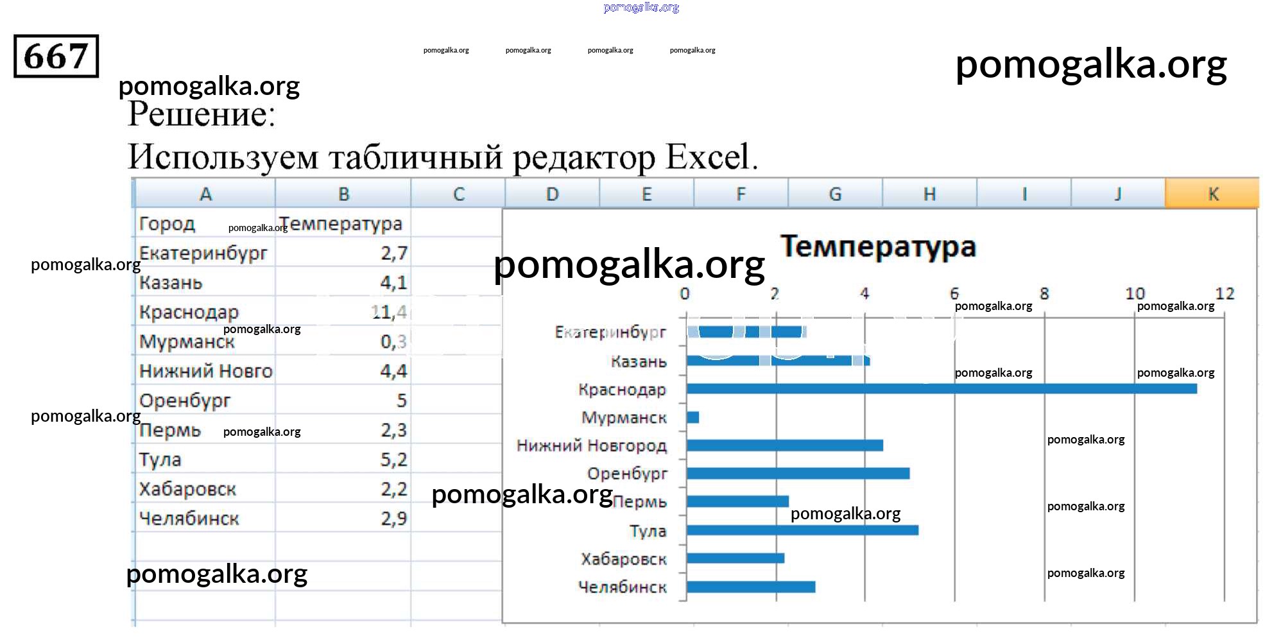Select the Город header cell
The height and width of the screenshot is (638, 1281).
coord(168,224)
